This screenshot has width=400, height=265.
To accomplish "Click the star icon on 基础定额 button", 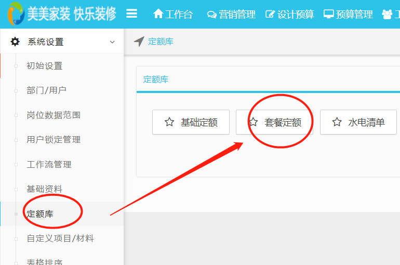I will point(169,122).
